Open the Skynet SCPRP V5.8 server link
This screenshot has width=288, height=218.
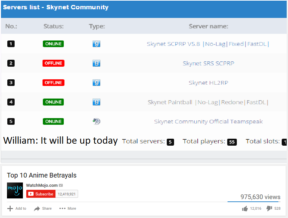point(208,44)
